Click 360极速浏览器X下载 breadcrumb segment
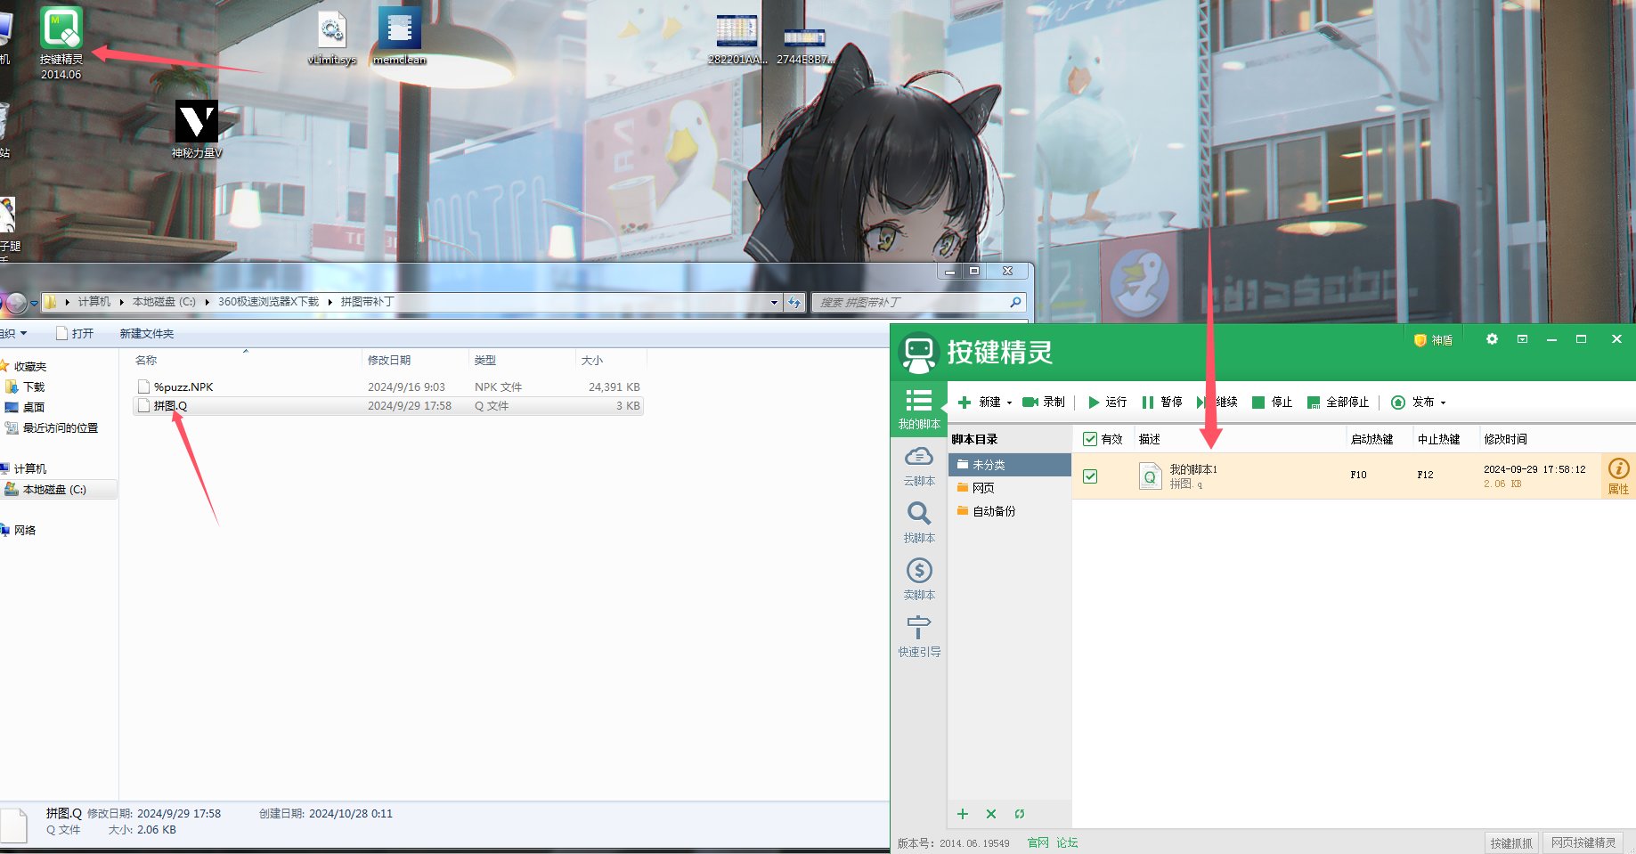The image size is (1636, 854). pyautogui.click(x=268, y=302)
